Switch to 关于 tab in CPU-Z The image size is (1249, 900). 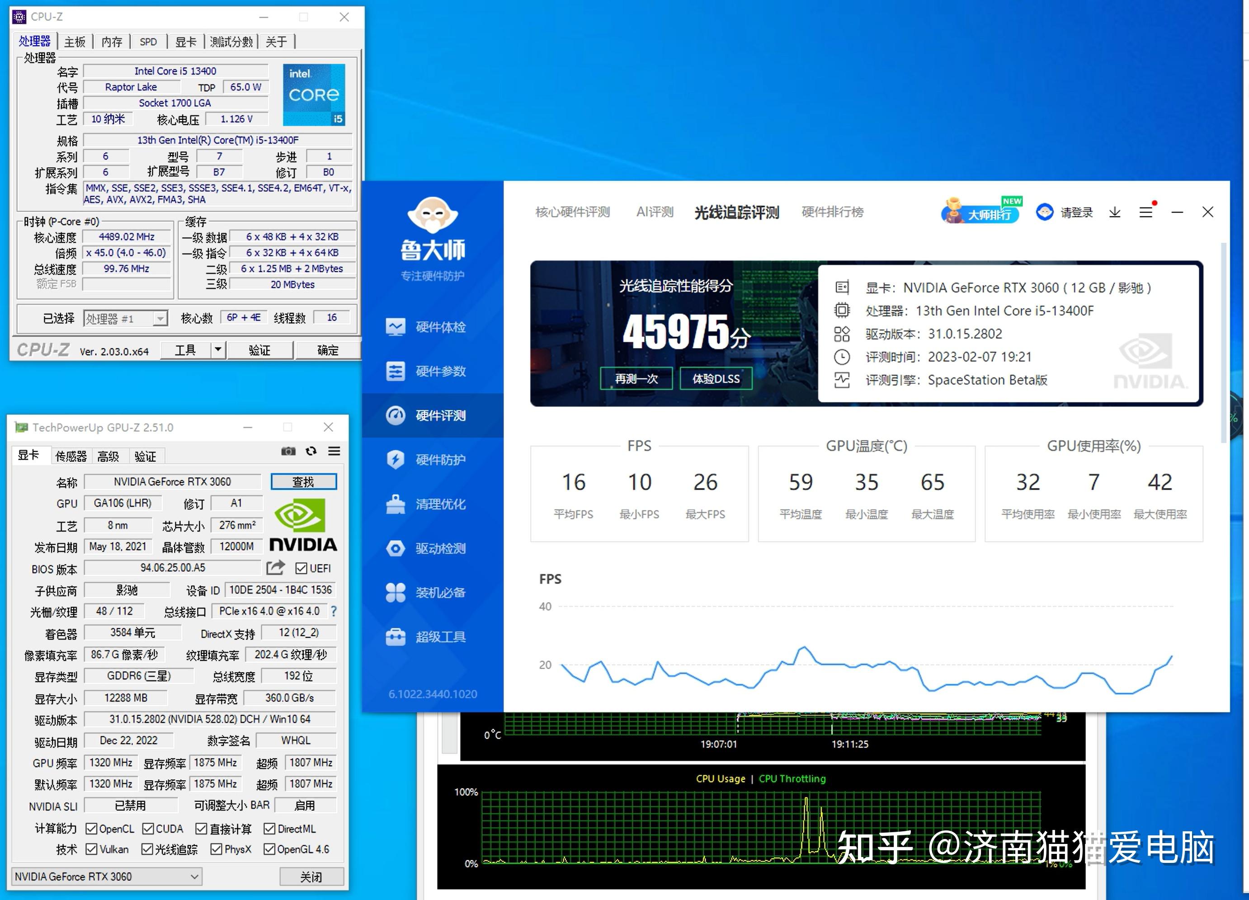coord(277,42)
